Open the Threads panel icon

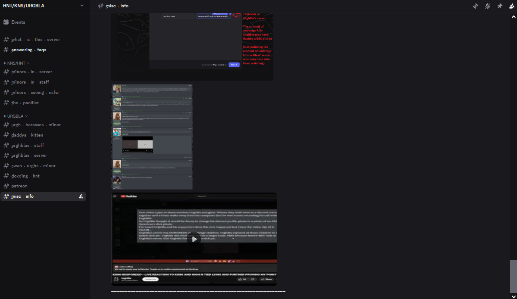click(x=476, y=6)
